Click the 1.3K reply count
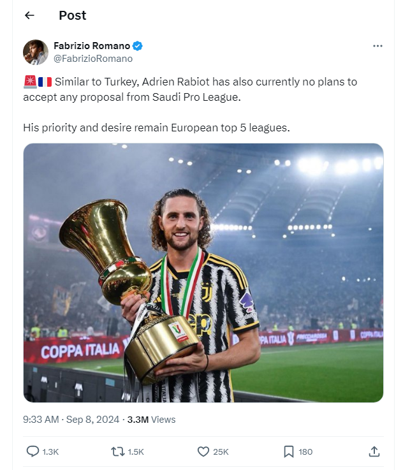Screen dimensions: 403x470 pyautogui.click(x=50, y=452)
